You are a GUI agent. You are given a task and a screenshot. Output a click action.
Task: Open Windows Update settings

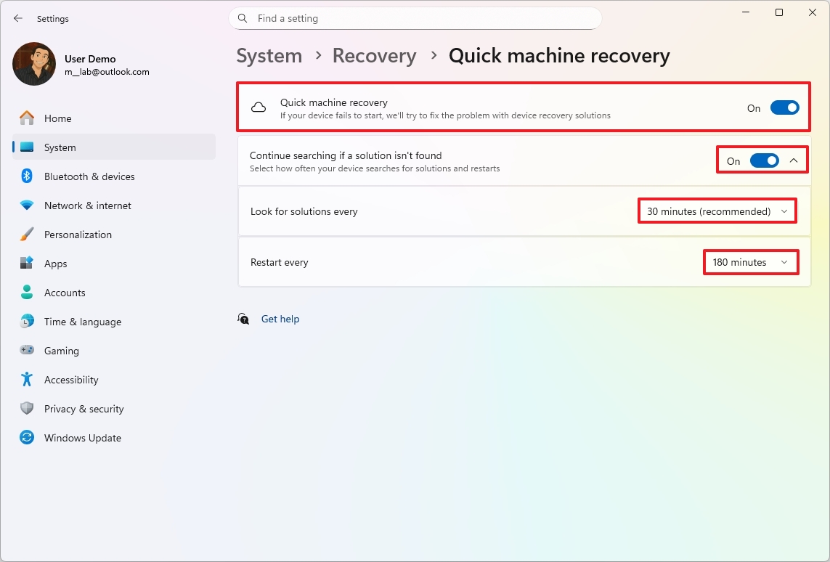[x=82, y=437]
